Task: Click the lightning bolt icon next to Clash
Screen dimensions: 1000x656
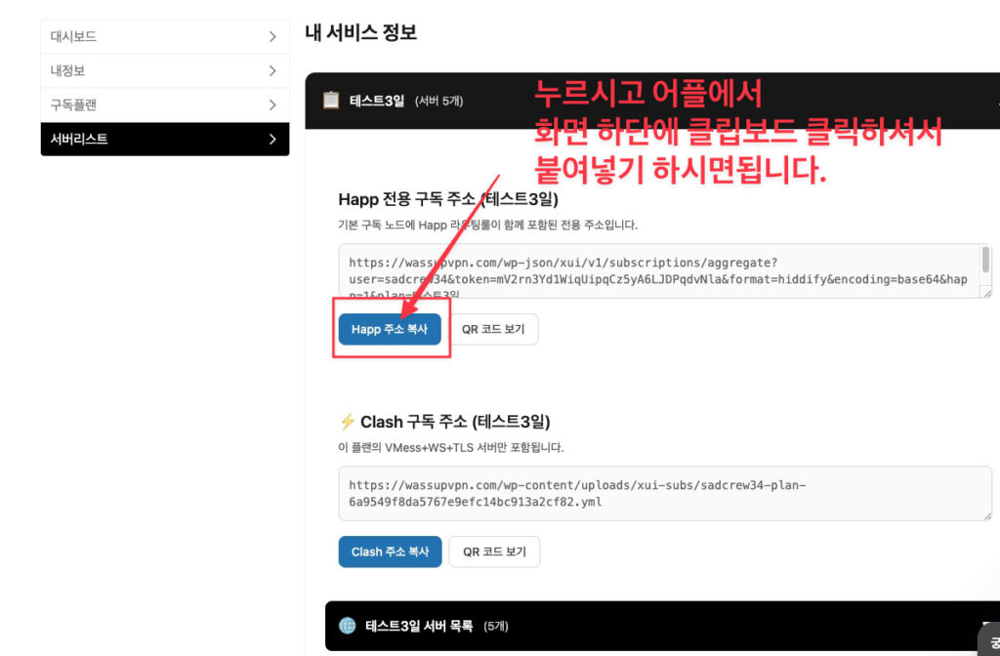Action: coord(347,422)
